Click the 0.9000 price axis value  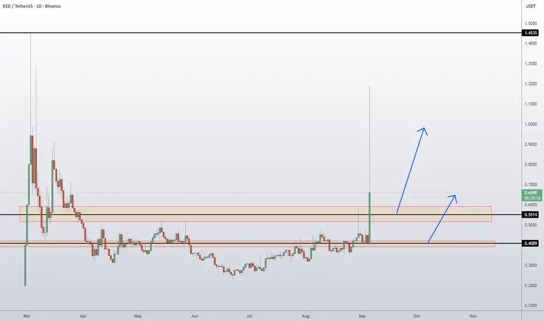point(531,144)
